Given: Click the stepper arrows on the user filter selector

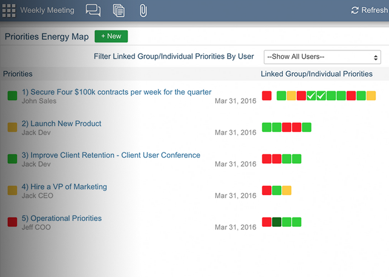Looking at the screenshot, I should [x=376, y=57].
